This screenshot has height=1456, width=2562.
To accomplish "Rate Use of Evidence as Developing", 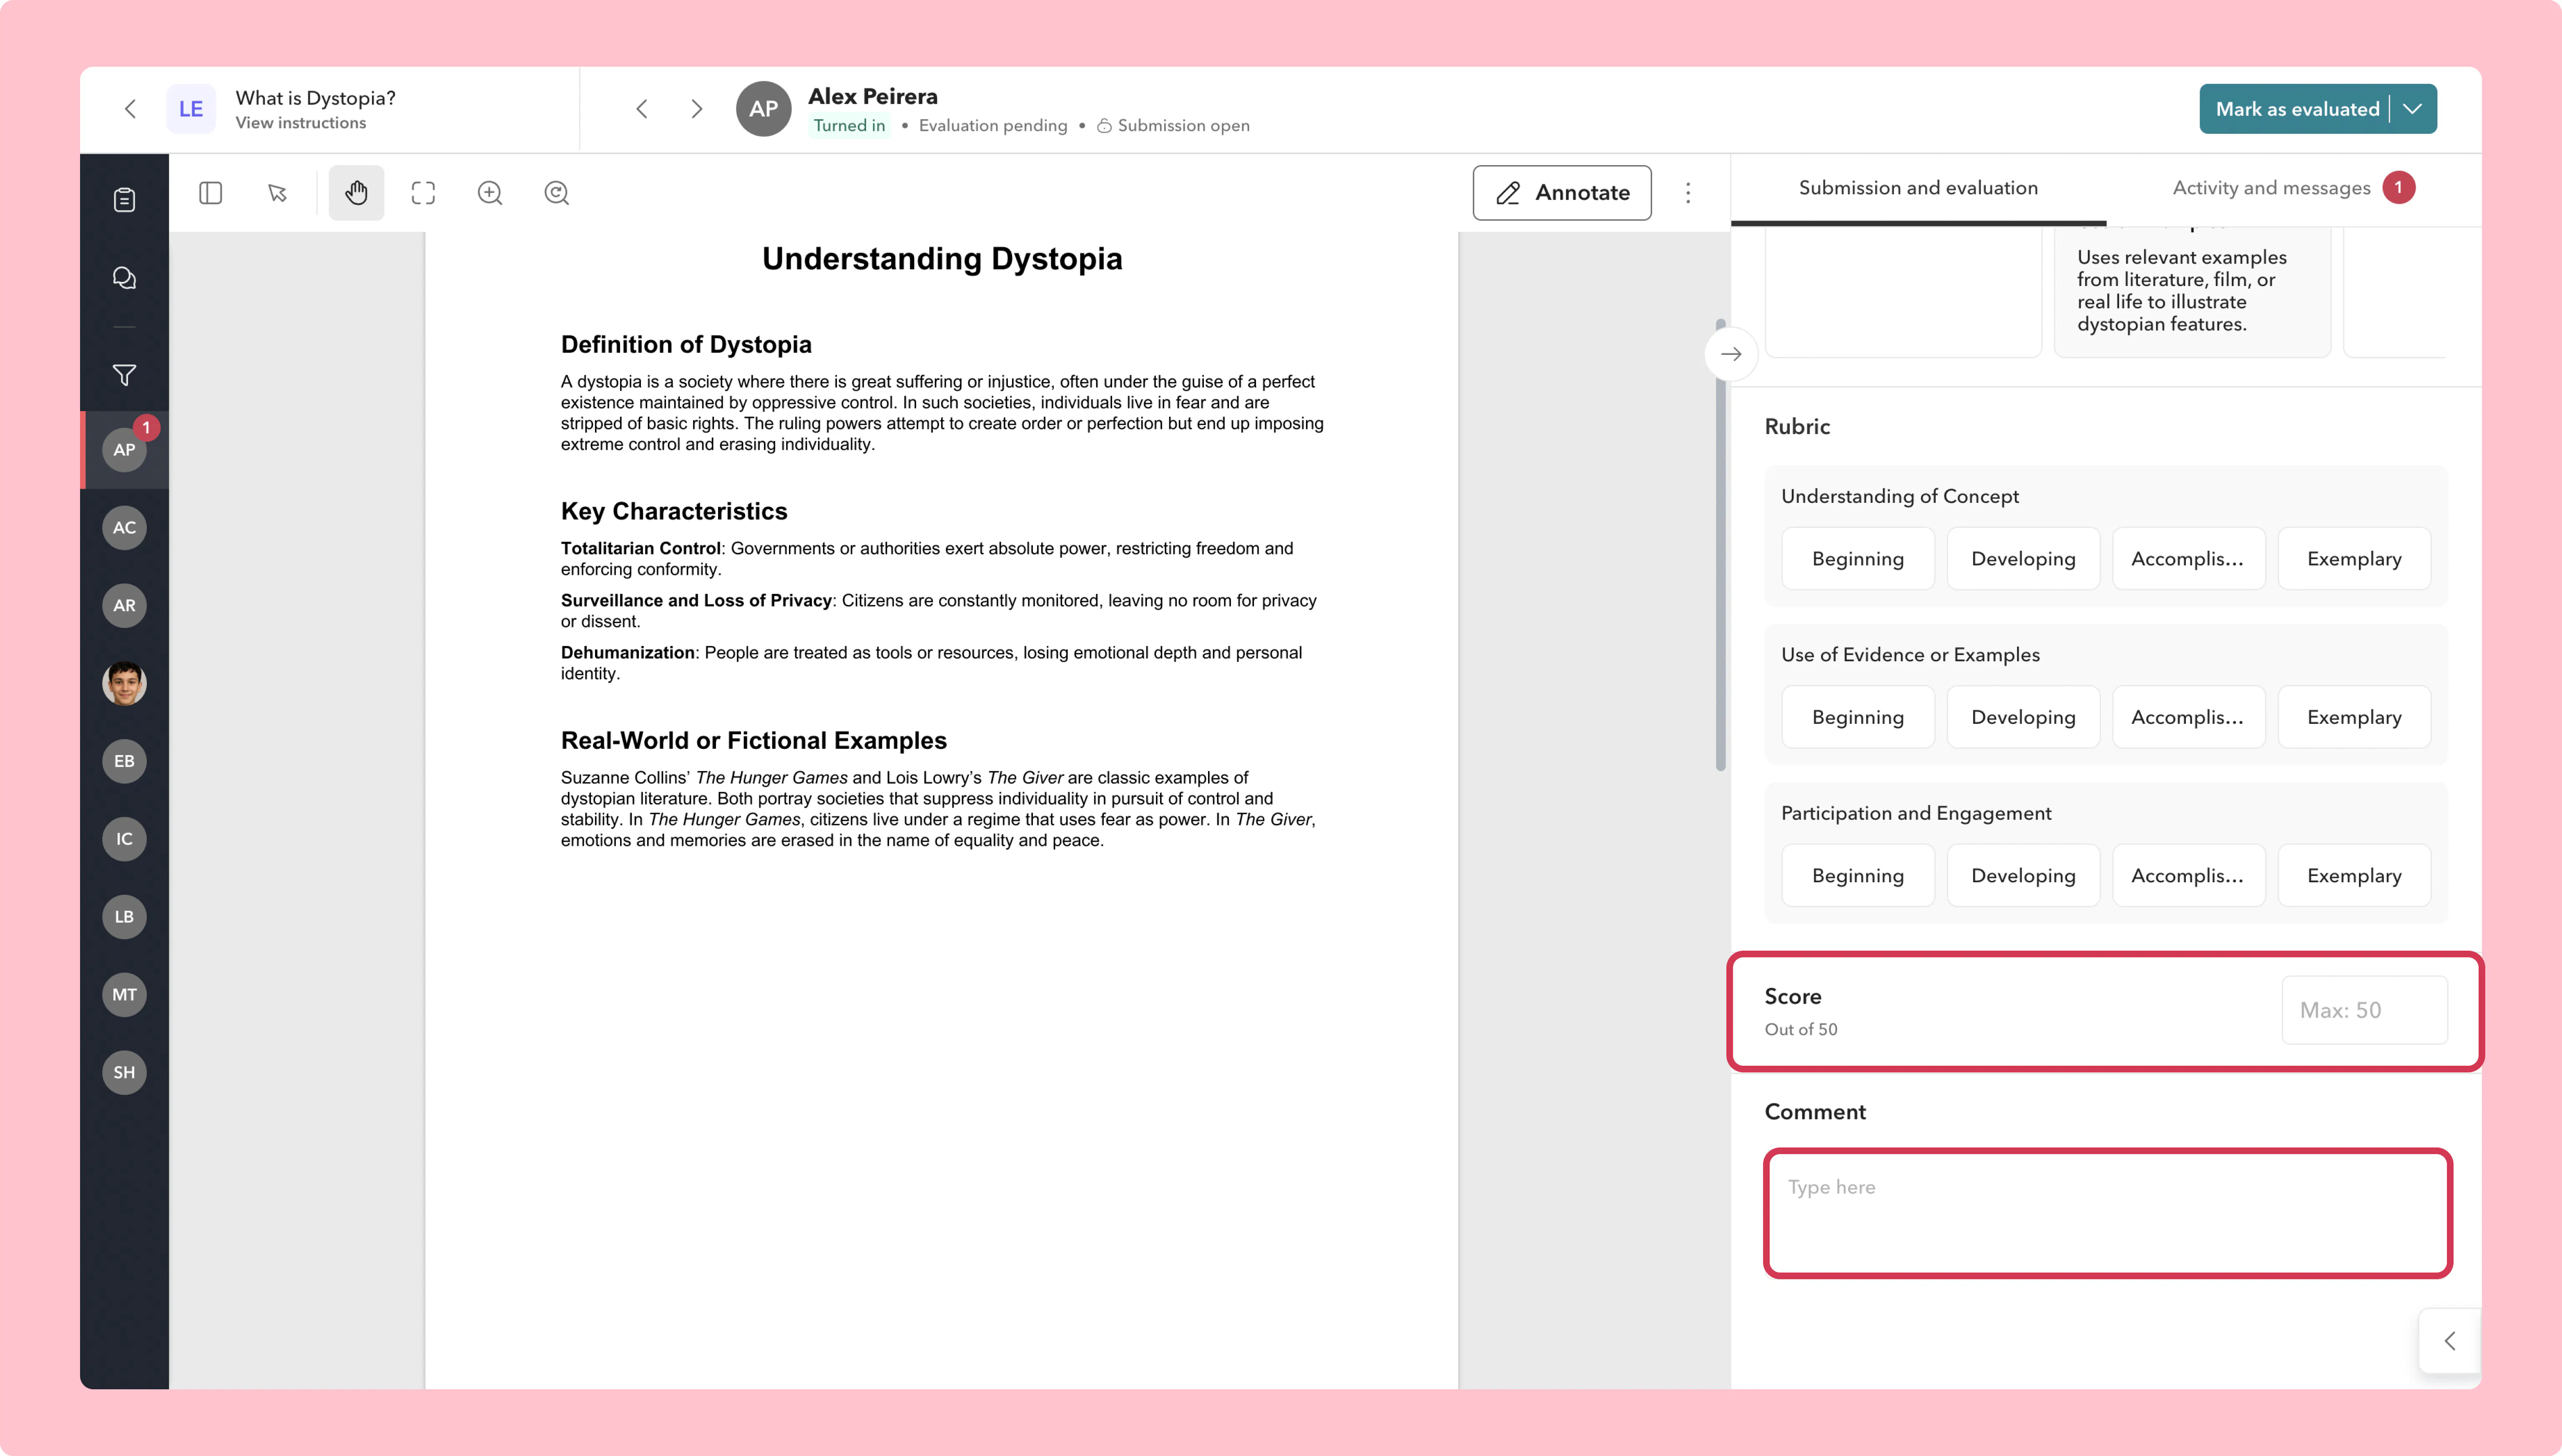I will pos(2023,717).
